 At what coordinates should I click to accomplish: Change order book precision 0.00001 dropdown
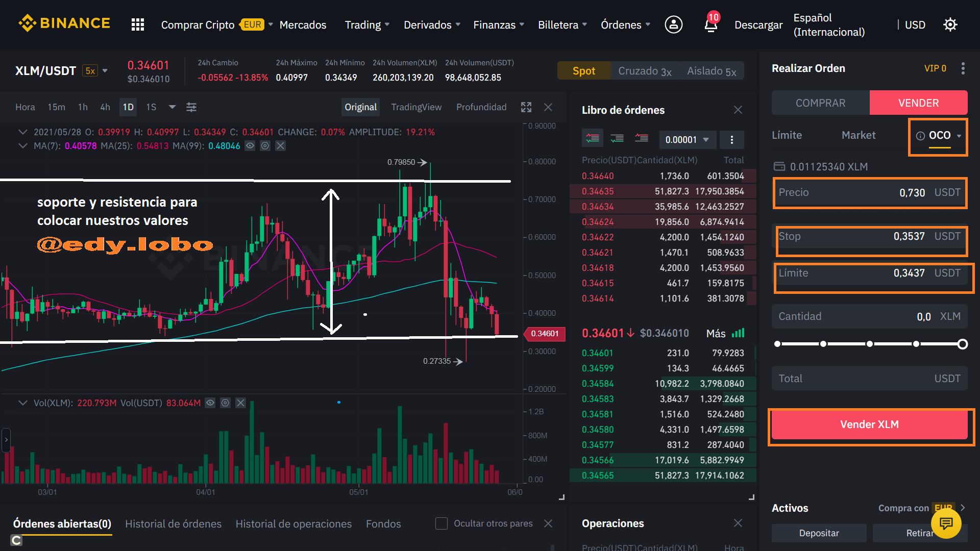[687, 140]
